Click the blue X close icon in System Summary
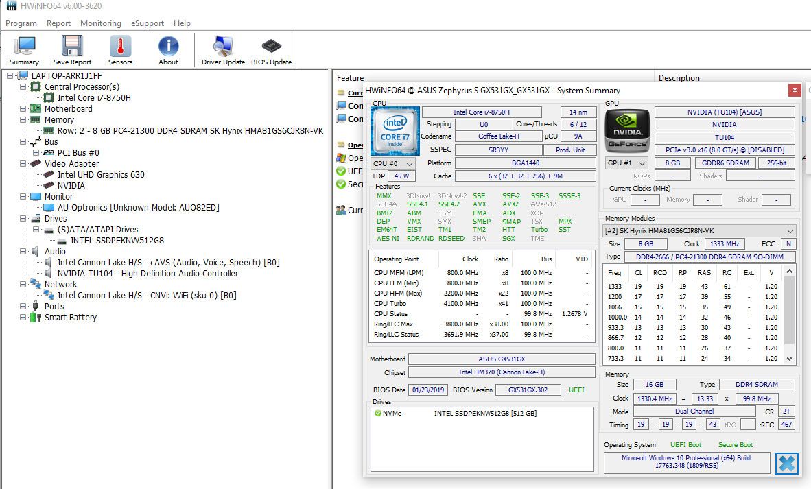Image resolution: width=811 pixels, height=489 pixels. click(787, 463)
